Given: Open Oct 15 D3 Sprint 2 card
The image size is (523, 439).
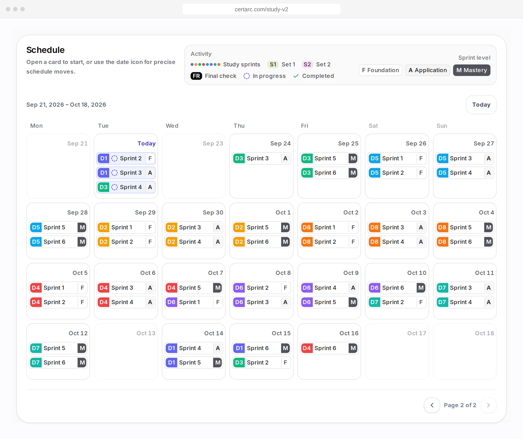Looking at the screenshot, I should (261, 362).
